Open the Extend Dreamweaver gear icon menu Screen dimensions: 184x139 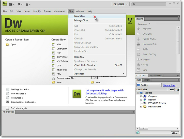tap(20, 4)
